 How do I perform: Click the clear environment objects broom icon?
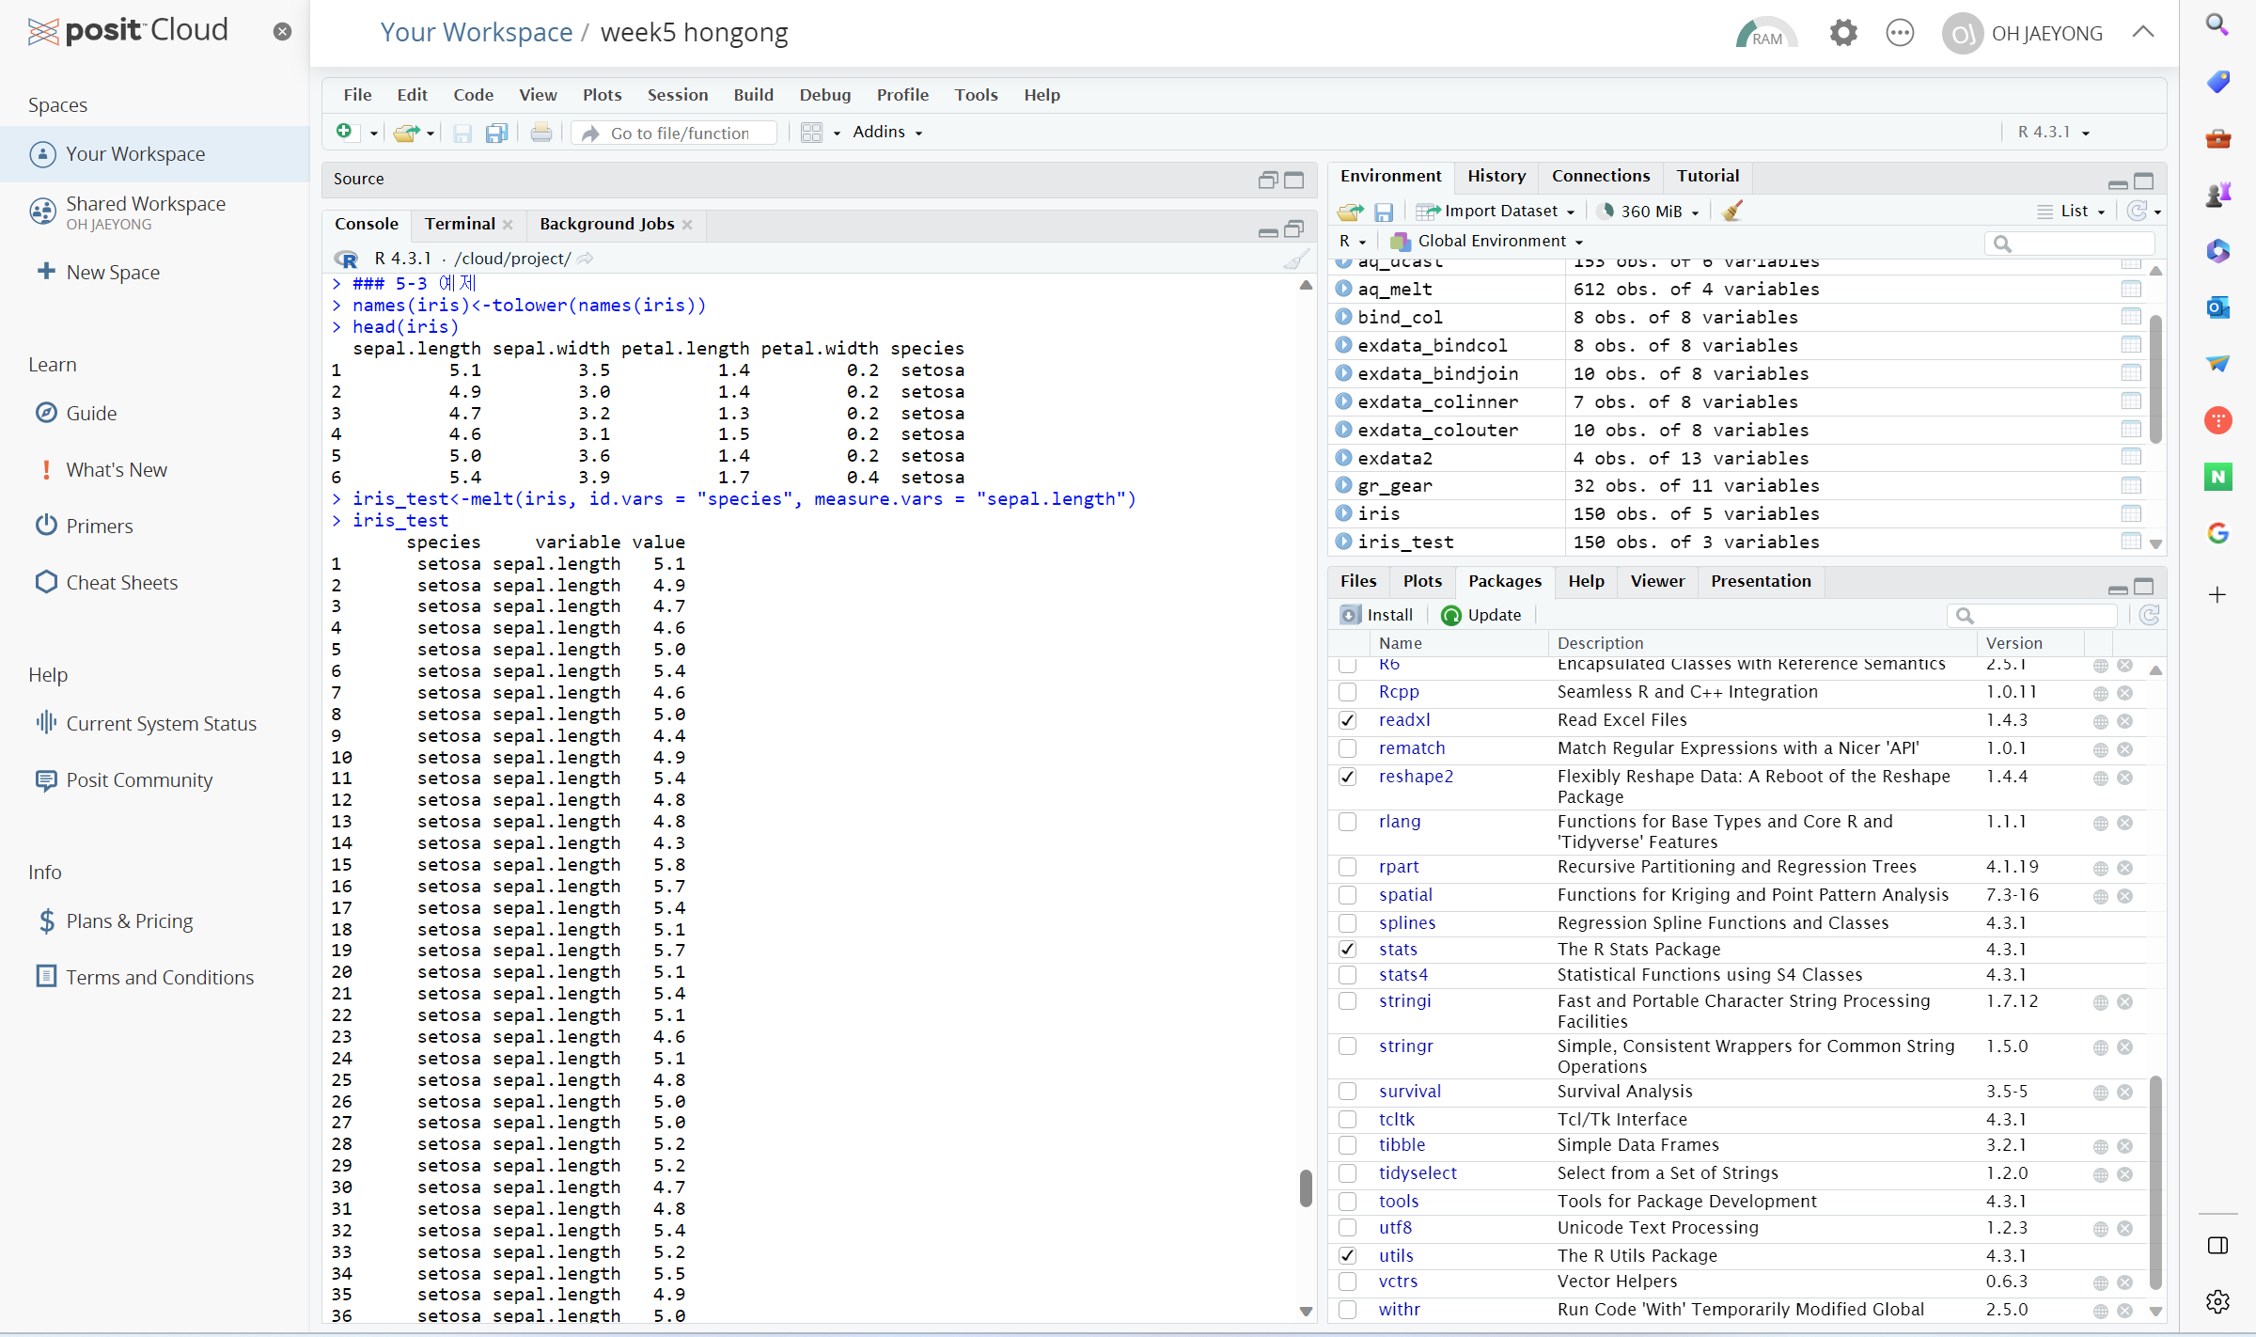[1731, 211]
